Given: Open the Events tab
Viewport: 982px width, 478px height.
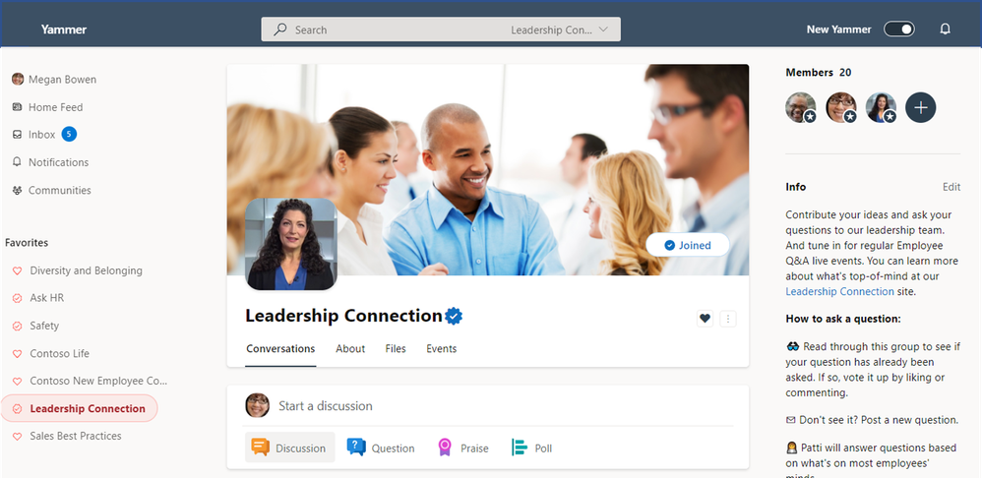Looking at the screenshot, I should pyautogui.click(x=442, y=348).
